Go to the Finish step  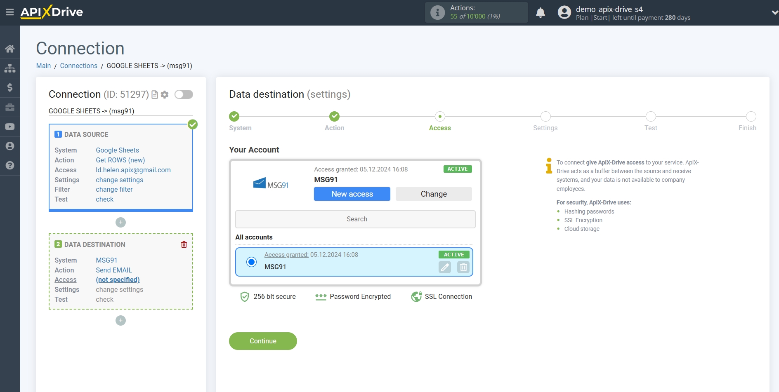tap(751, 116)
